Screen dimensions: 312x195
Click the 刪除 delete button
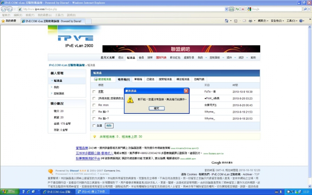click(109, 126)
